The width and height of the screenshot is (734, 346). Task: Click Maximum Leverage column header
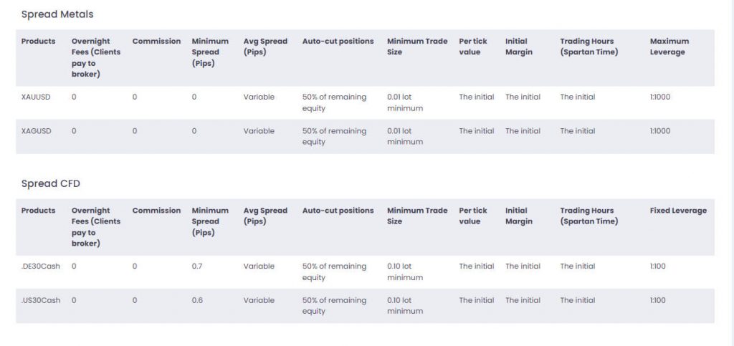669,47
